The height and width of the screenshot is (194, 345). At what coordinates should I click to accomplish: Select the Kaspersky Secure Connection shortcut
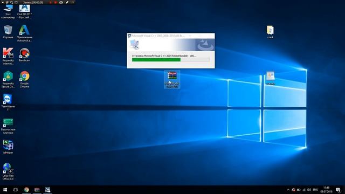[x=8, y=79]
